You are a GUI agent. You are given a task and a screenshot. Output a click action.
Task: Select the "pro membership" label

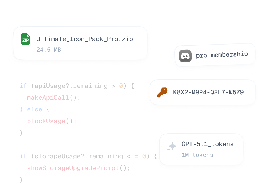[x=222, y=55]
